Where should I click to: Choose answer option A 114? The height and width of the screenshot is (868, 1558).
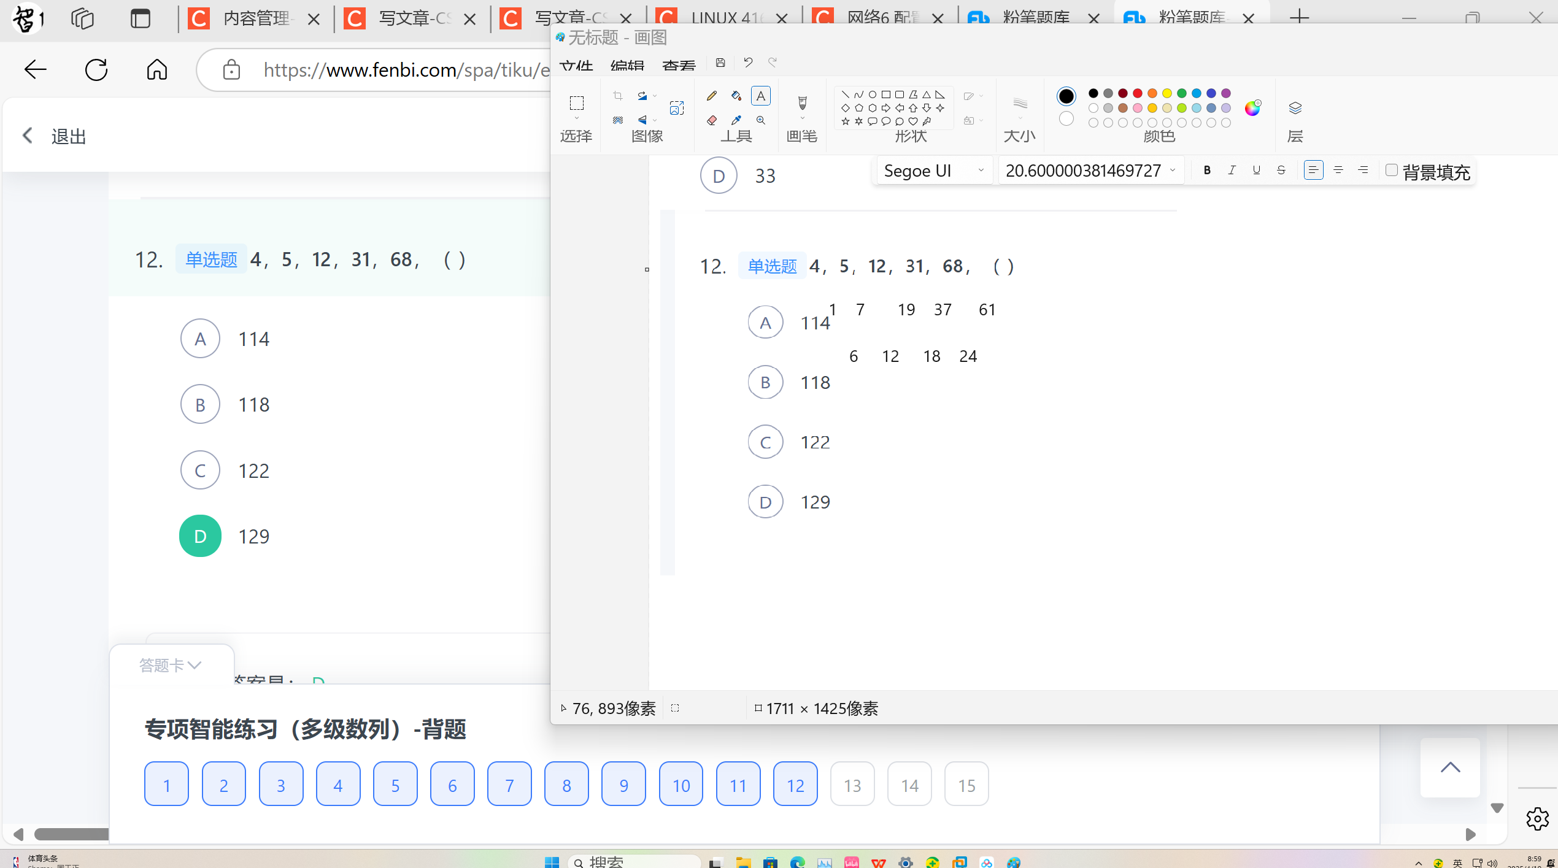pos(200,339)
